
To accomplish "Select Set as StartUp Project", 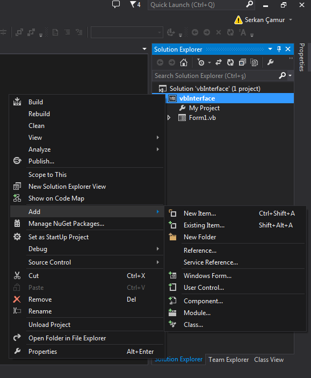I will pyautogui.click(x=87, y=237).
